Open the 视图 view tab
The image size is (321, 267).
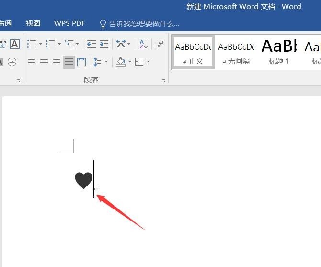pyautogui.click(x=33, y=23)
